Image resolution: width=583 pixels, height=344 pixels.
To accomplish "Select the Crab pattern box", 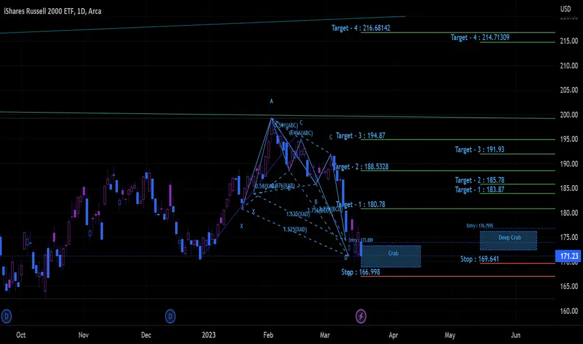I will pos(391,256).
